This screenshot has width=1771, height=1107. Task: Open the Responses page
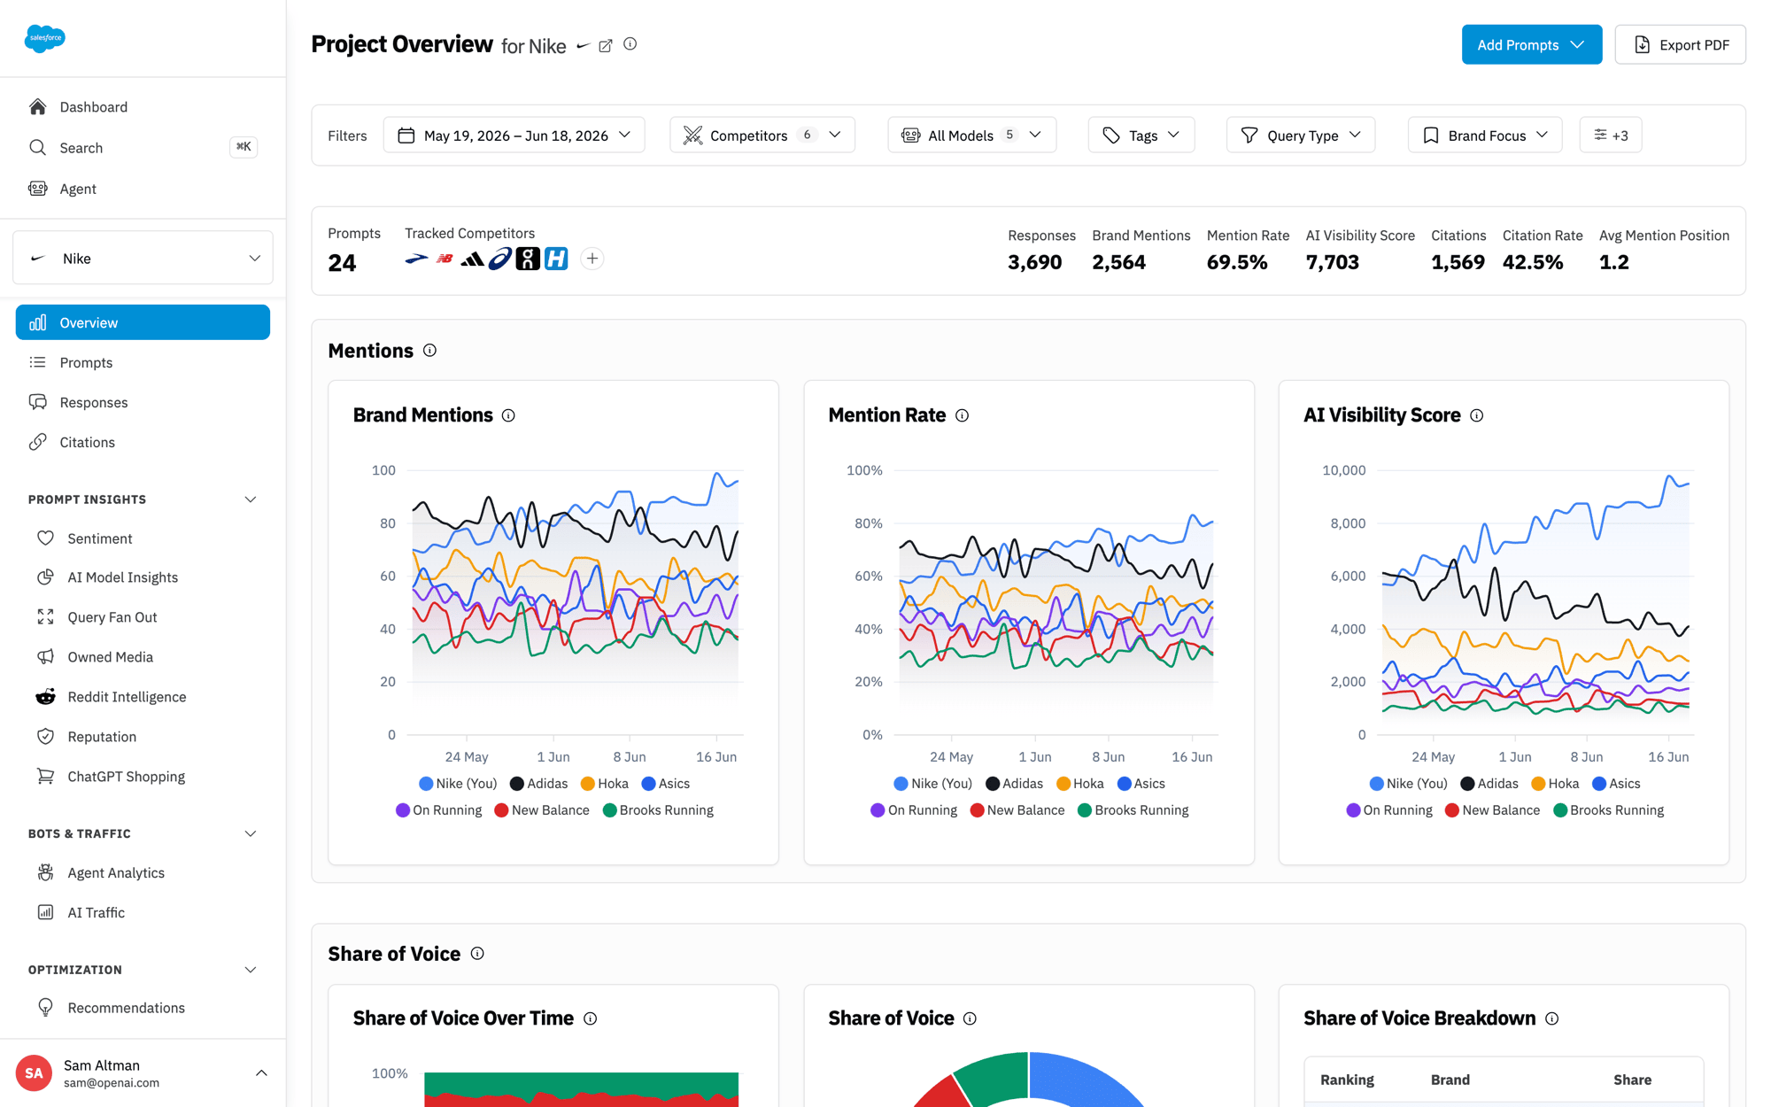(x=143, y=402)
